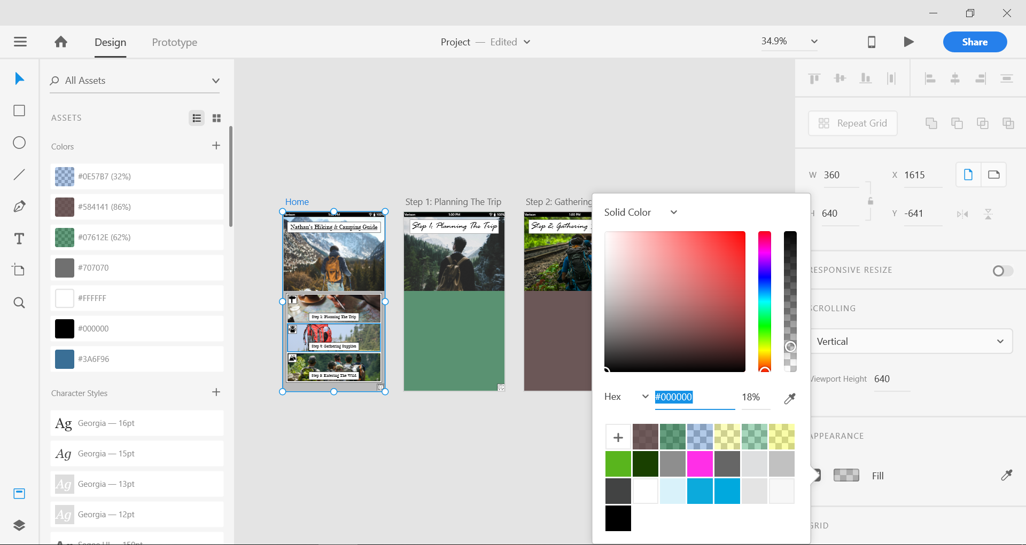The width and height of the screenshot is (1026, 545).
Task: Select the Rectangle tool
Action: click(19, 110)
